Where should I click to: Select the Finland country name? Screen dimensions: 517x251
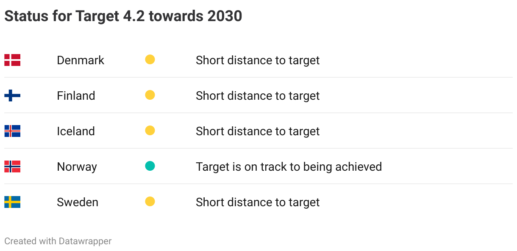coord(76,95)
